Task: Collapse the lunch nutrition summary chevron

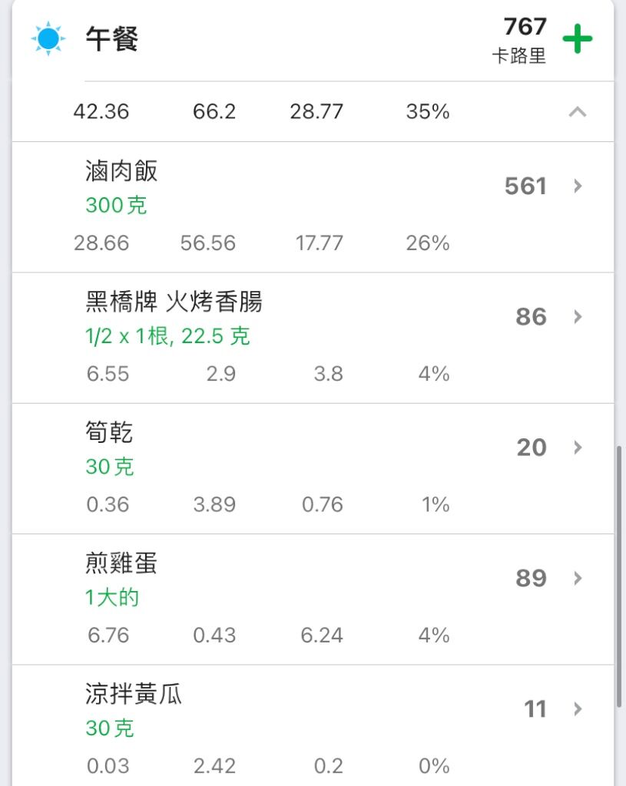Action: point(578,111)
